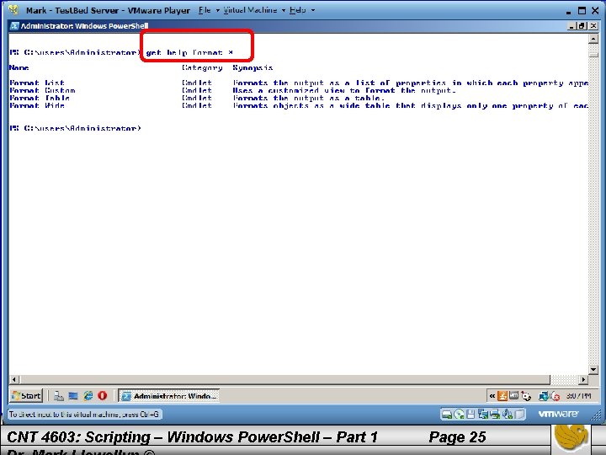The width and height of the screenshot is (606, 455).
Task: Open the Virtual Machine menu
Action: (x=250, y=10)
